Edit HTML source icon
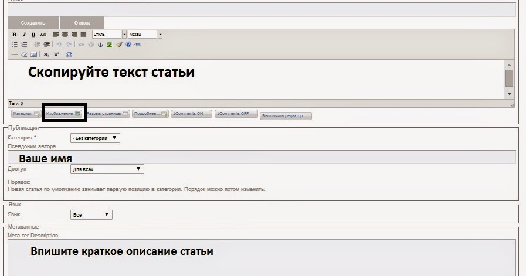This screenshot has width=526, height=276. point(137,45)
